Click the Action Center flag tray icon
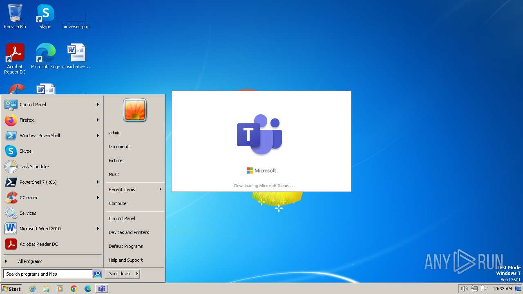Viewport: 523px width, 294px height. click(x=485, y=289)
